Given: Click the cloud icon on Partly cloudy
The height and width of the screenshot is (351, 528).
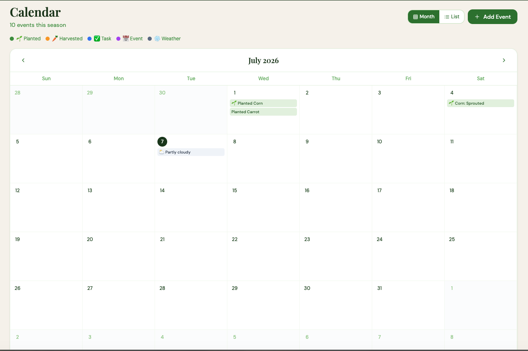Looking at the screenshot, I should point(161,152).
